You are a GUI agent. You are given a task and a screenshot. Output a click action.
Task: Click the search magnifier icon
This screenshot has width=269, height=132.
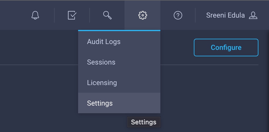(107, 15)
